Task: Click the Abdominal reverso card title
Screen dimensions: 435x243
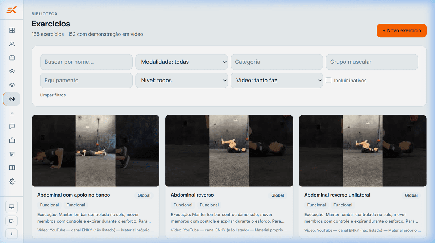Action: click(x=192, y=195)
